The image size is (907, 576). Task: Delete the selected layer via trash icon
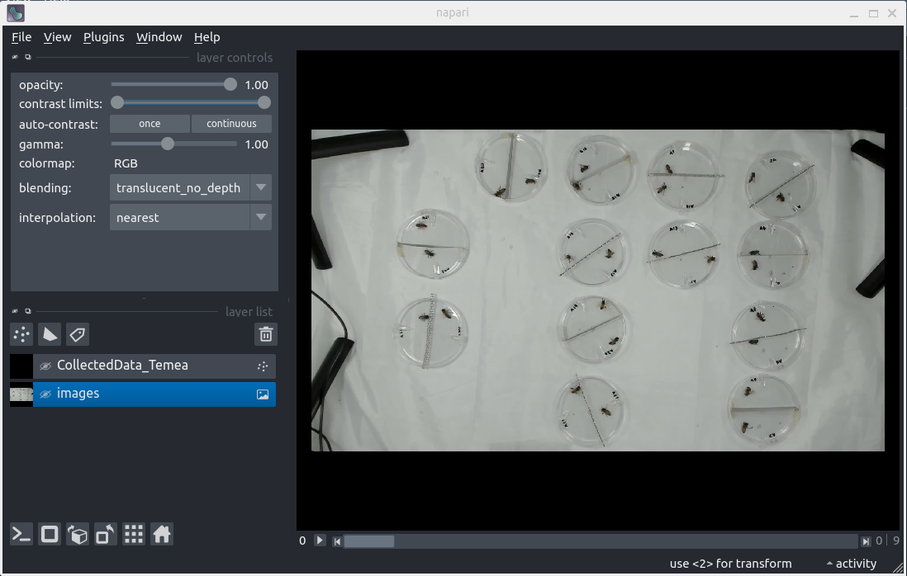pyautogui.click(x=266, y=334)
